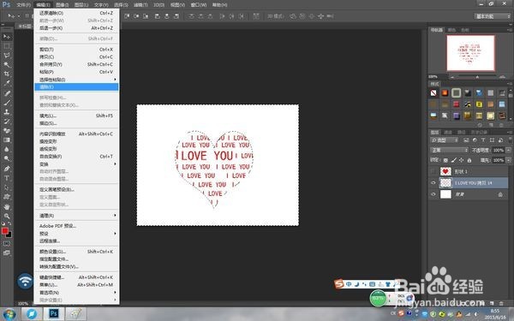Filter layers by pixel layer icon

466,140
